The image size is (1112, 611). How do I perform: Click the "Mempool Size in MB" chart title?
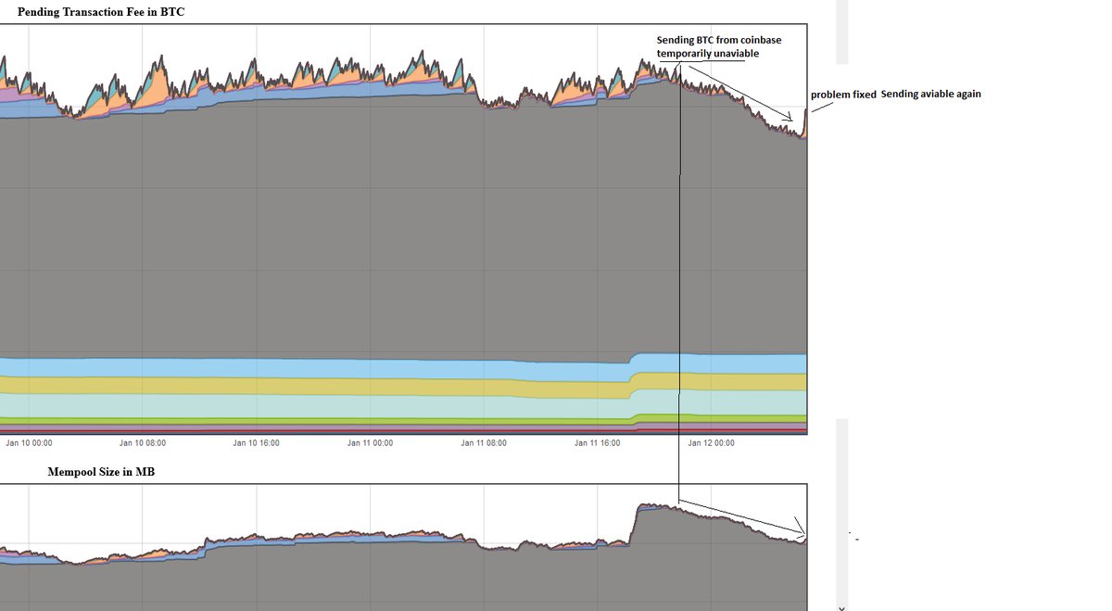(102, 473)
